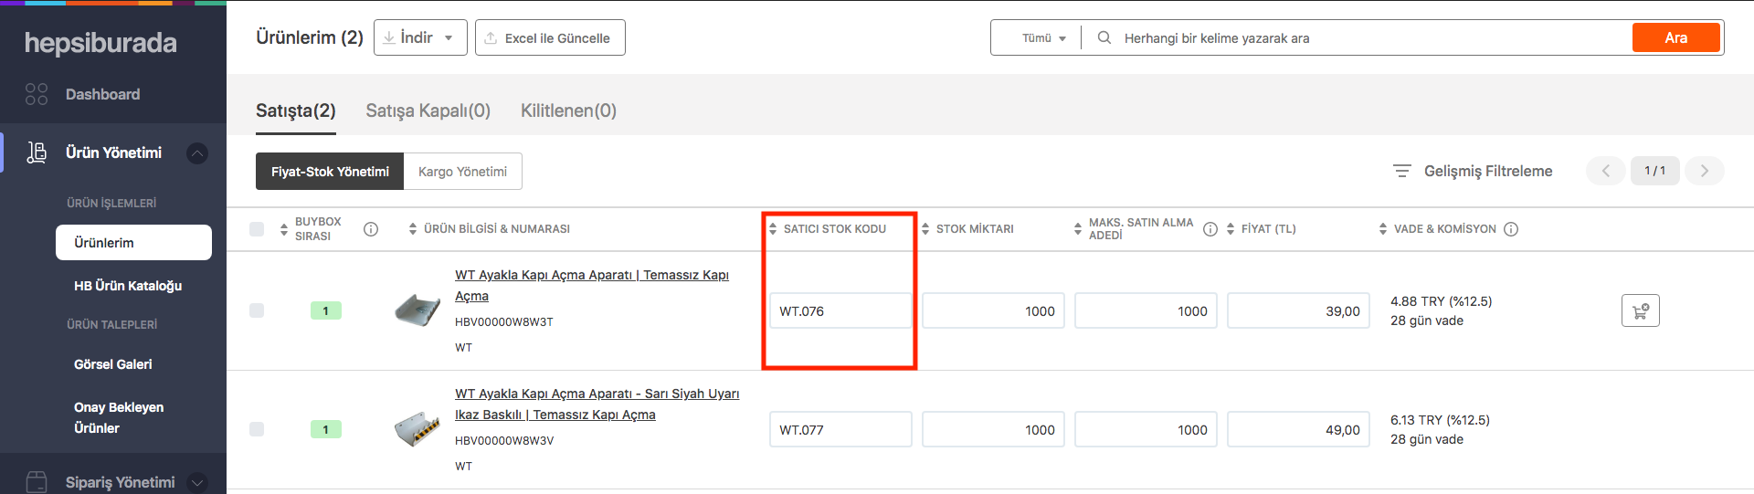Switch to Kargo Yönetimi tab
Screen dimensions: 1754x494
click(462, 172)
